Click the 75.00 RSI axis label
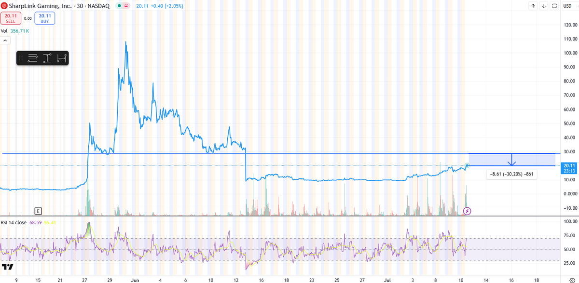Screen dimensions: 579x283 (x=570, y=235)
